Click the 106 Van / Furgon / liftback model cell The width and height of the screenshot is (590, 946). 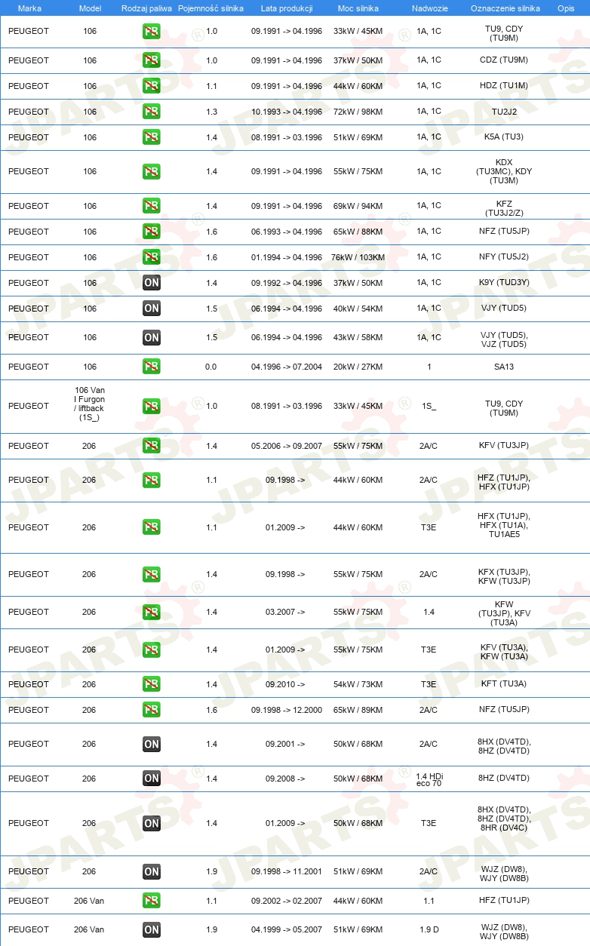tap(90, 404)
